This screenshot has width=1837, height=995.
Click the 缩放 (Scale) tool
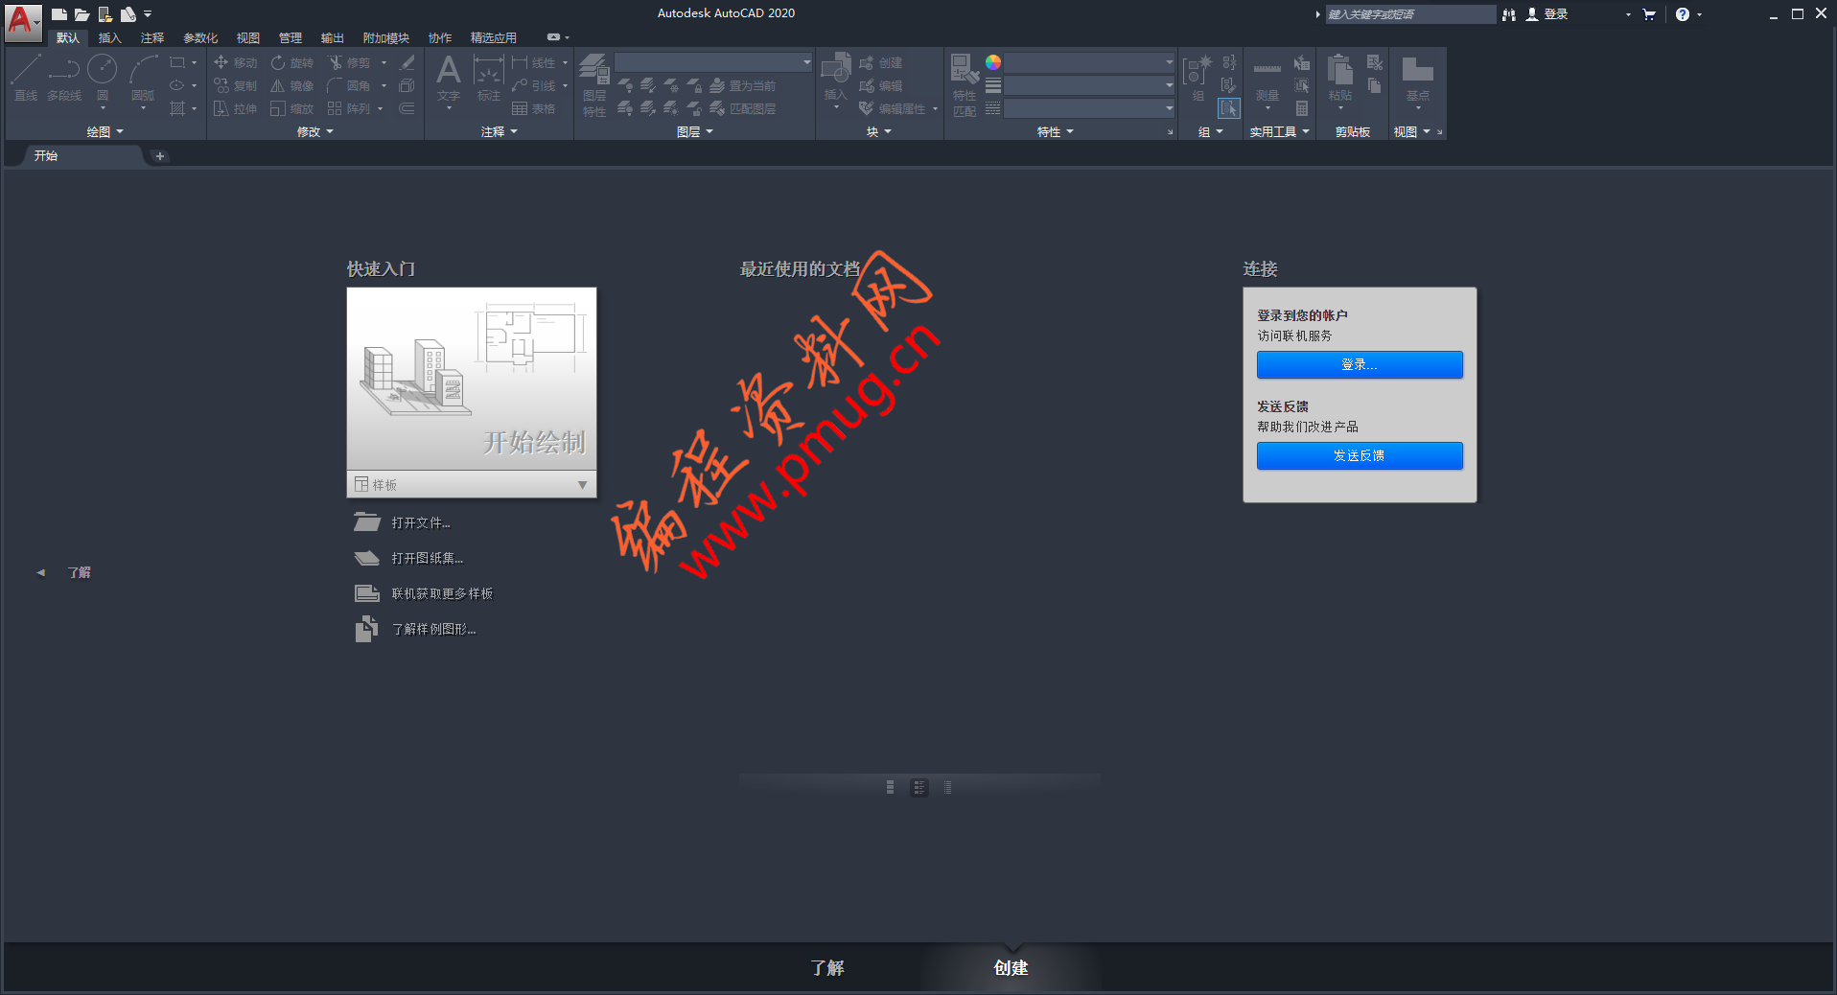292,108
